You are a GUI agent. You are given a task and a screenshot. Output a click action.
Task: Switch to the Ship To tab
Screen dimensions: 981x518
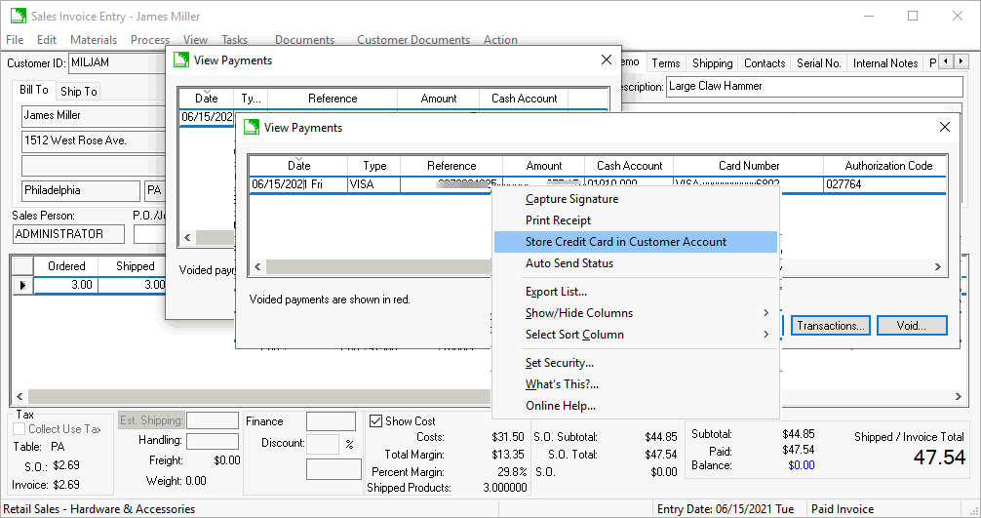pyautogui.click(x=78, y=92)
